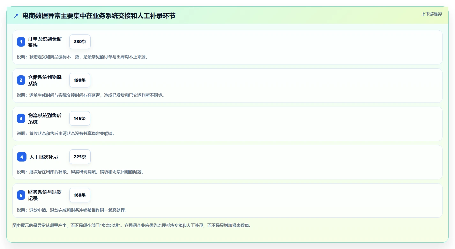Select the 财务系统与退款记录 label
The width and height of the screenshot is (455, 249).
pyautogui.click(x=45, y=195)
